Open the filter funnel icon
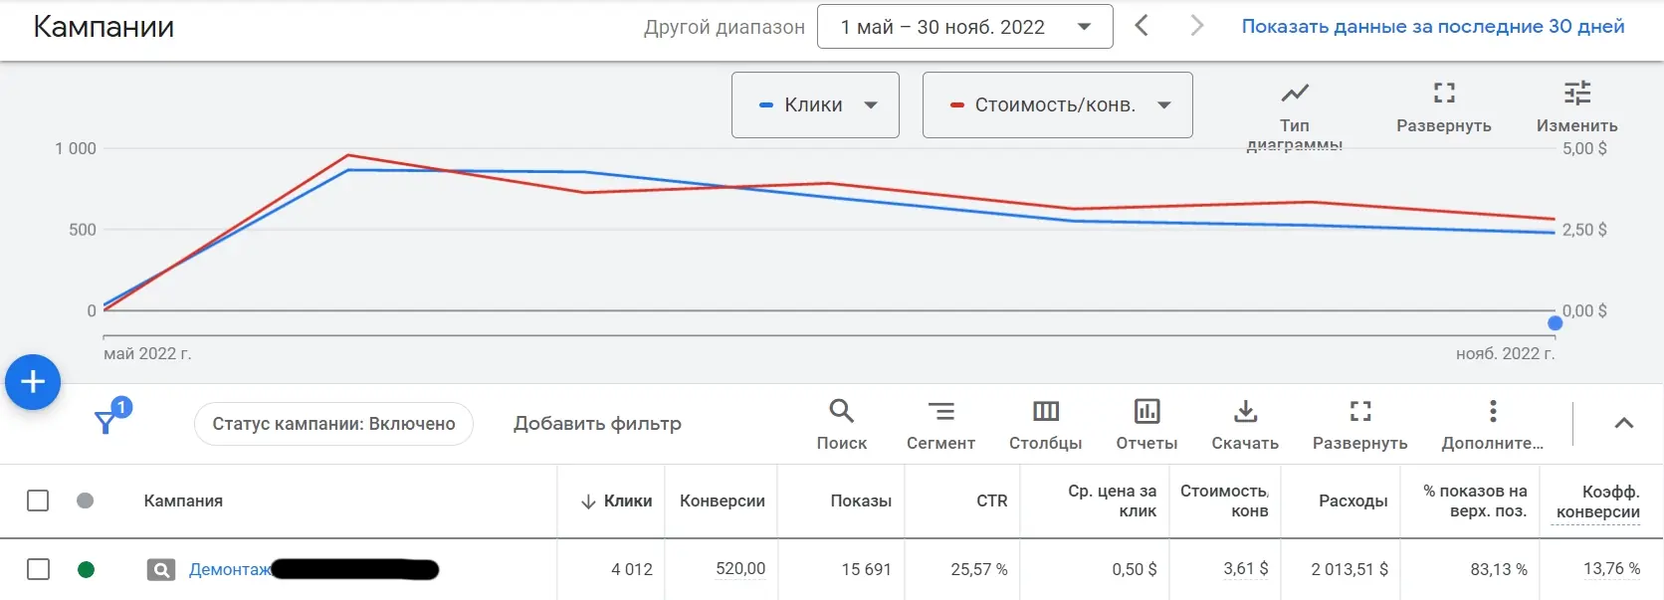Screen dimensions: 1664x600 pos(105,422)
